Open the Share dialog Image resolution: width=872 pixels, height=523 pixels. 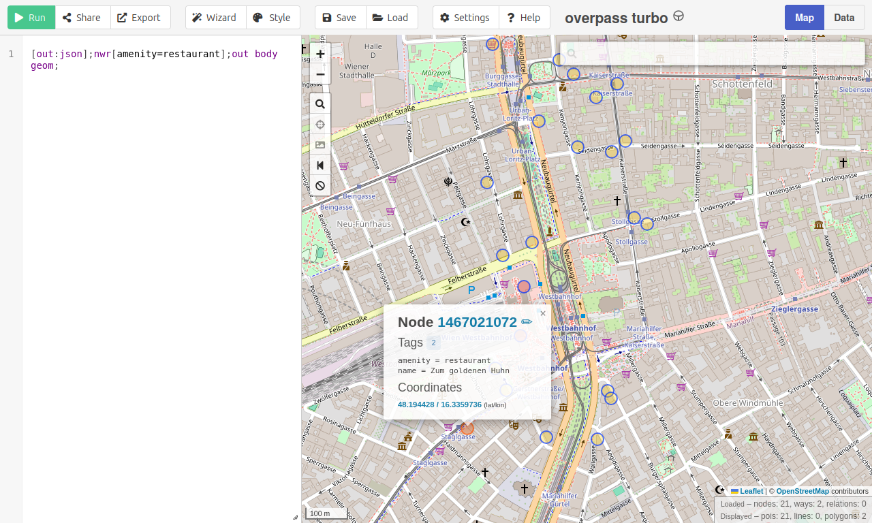point(82,18)
